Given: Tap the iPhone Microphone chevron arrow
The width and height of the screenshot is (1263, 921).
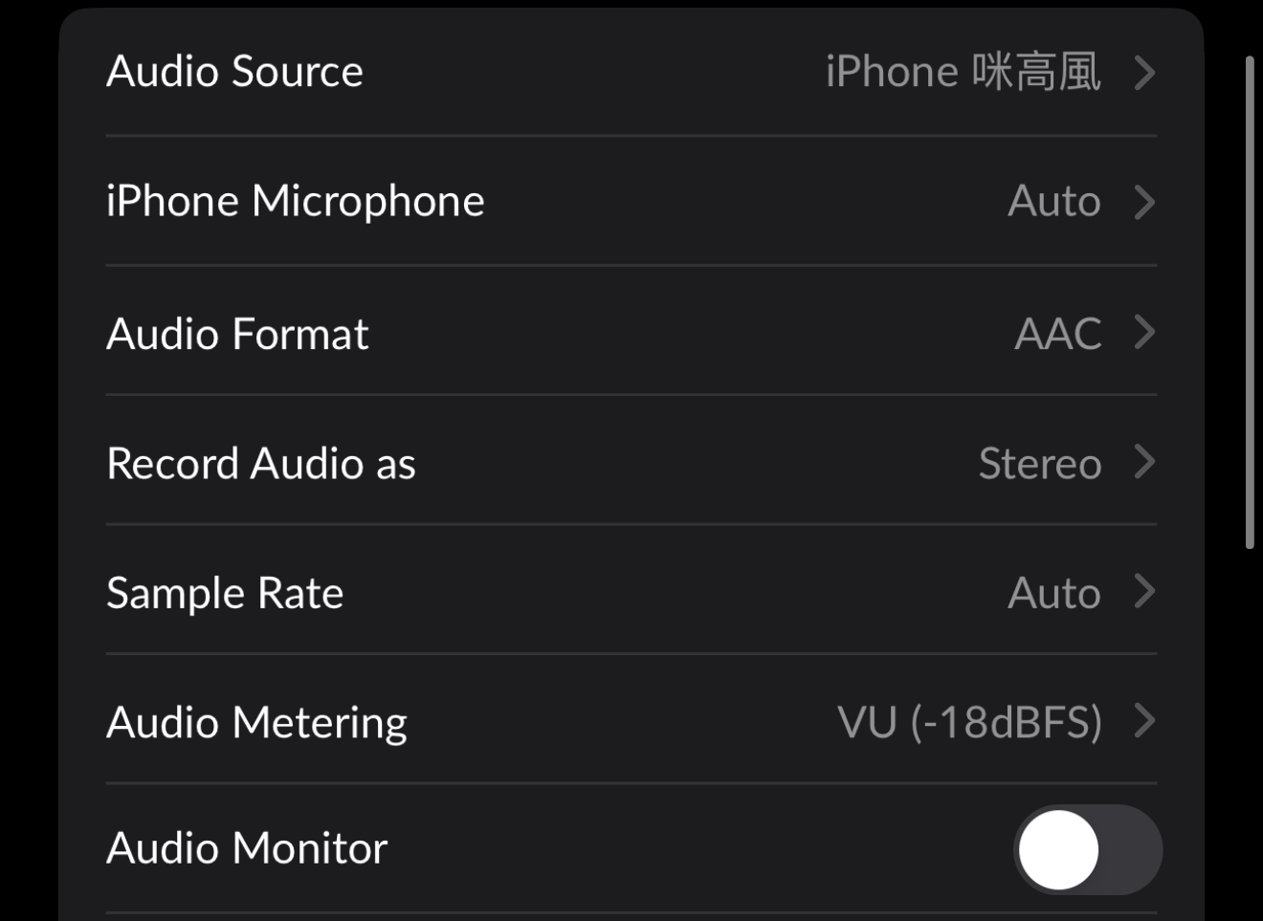Looking at the screenshot, I should 1144,202.
